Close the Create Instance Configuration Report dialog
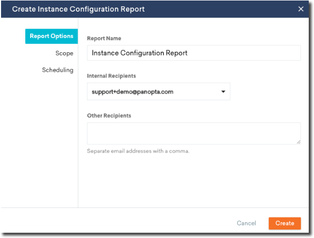The image size is (314, 238). pos(301,9)
